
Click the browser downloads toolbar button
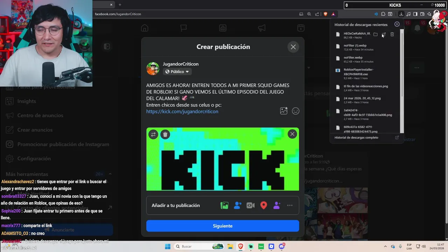coord(401,14)
